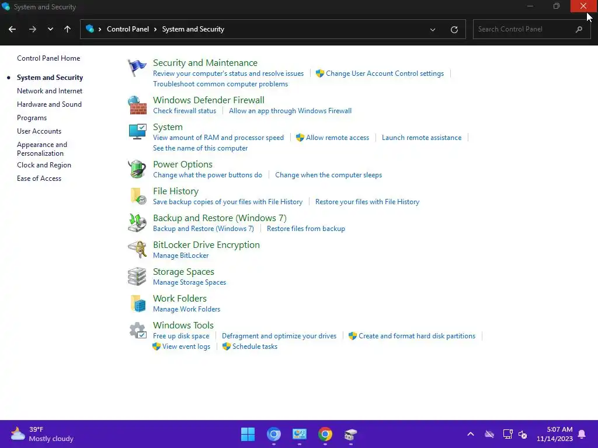Click the chevron before Control Panel breadcrumb
The height and width of the screenshot is (448, 598).
pos(100,29)
